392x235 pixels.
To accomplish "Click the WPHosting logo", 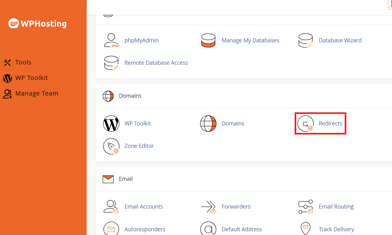I will [37, 24].
